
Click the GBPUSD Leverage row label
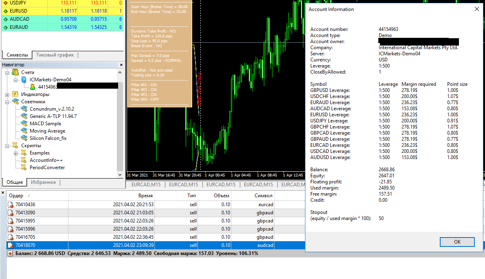pos(330,90)
